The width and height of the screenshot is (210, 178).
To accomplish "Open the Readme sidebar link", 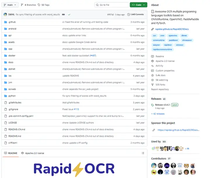I will 157,56.
